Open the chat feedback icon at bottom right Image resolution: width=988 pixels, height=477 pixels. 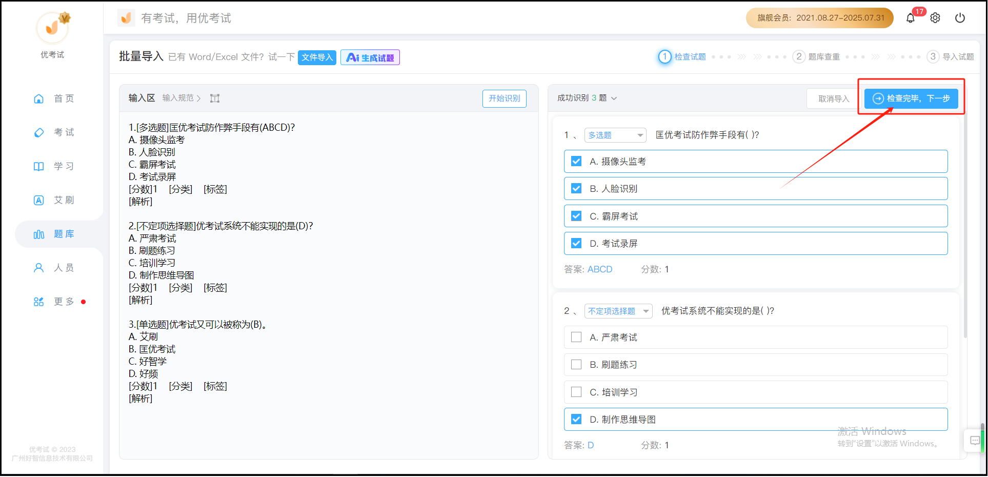975,441
